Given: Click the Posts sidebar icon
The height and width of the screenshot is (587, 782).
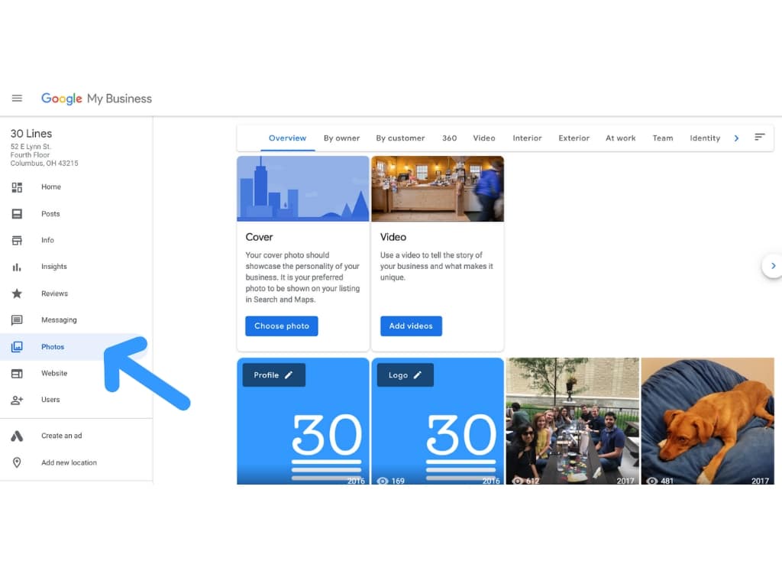Looking at the screenshot, I should click(17, 214).
